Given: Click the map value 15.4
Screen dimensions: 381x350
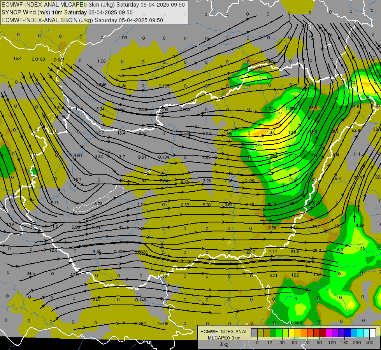Looking at the screenshot, I should click(x=18, y=59).
